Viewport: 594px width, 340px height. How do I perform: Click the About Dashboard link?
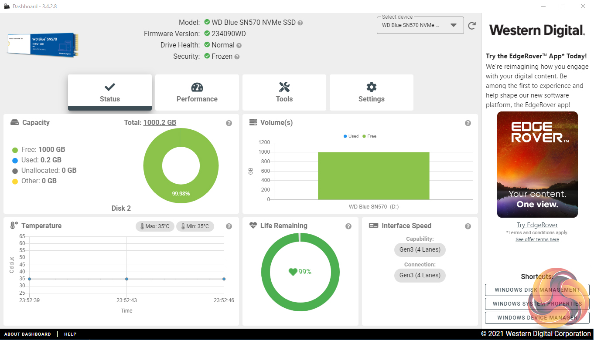click(x=27, y=334)
